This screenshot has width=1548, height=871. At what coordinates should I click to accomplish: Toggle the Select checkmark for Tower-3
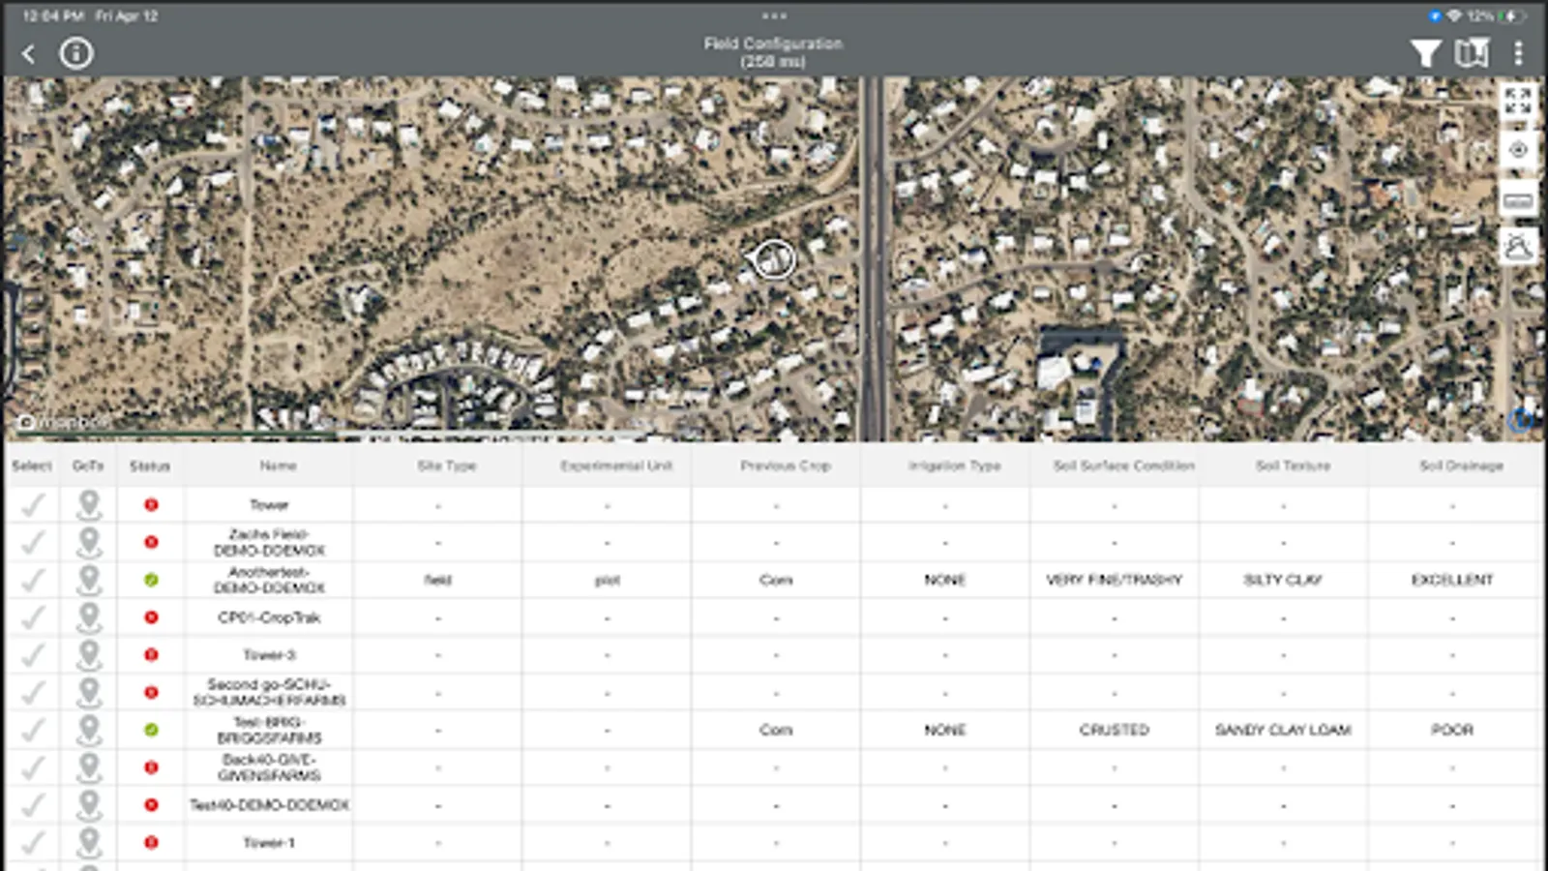(34, 654)
